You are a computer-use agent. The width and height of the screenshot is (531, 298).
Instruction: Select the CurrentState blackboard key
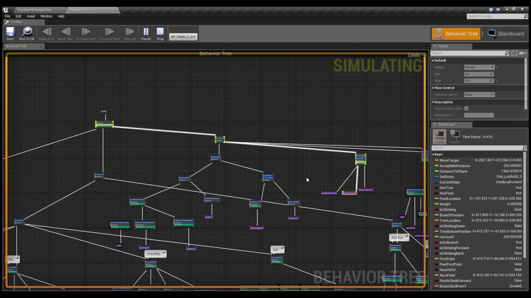pos(478,182)
